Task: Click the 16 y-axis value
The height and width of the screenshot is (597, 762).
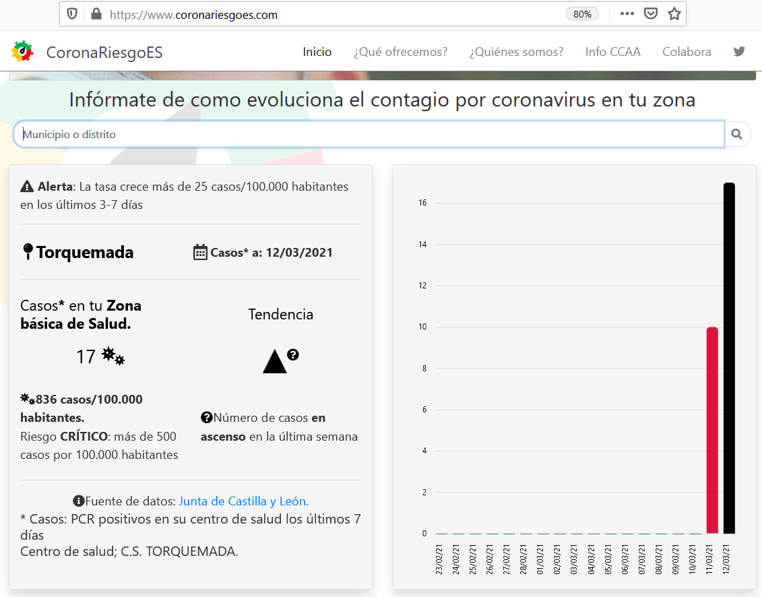Action: click(422, 203)
